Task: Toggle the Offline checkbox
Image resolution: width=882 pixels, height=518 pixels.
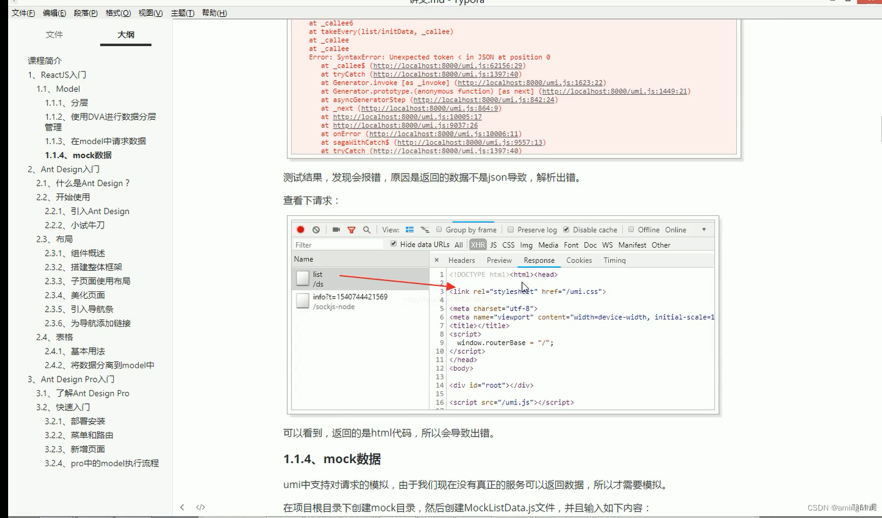Action: pyautogui.click(x=631, y=230)
